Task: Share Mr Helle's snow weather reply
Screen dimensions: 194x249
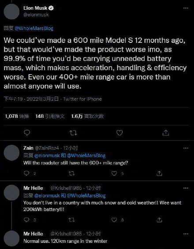Action: coord(159,220)
